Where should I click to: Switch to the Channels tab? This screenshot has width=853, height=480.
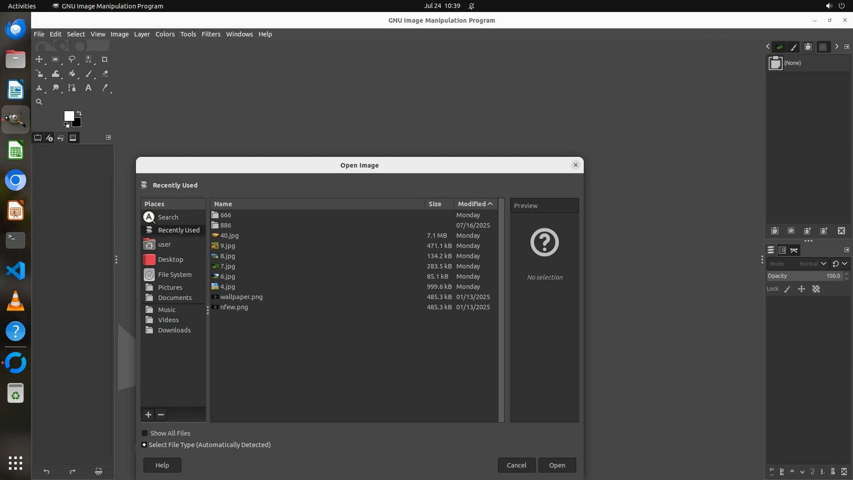click(782, 250)
